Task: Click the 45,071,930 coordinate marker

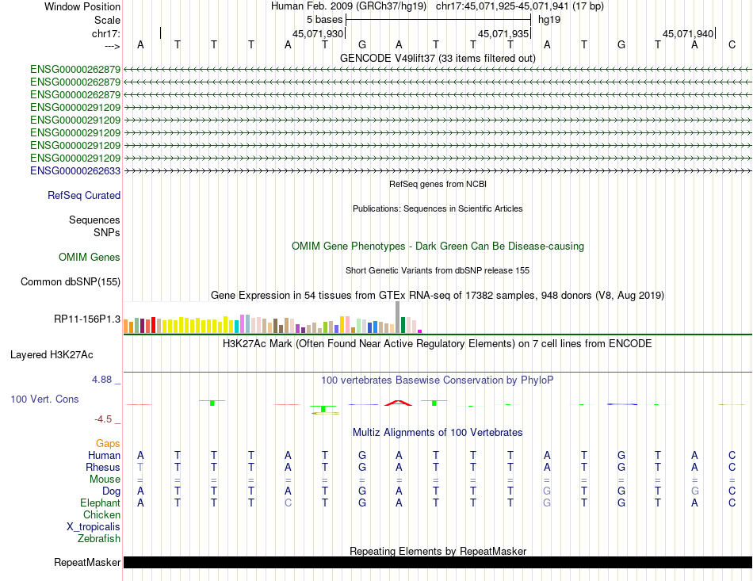Action: (x=318, y=33)
